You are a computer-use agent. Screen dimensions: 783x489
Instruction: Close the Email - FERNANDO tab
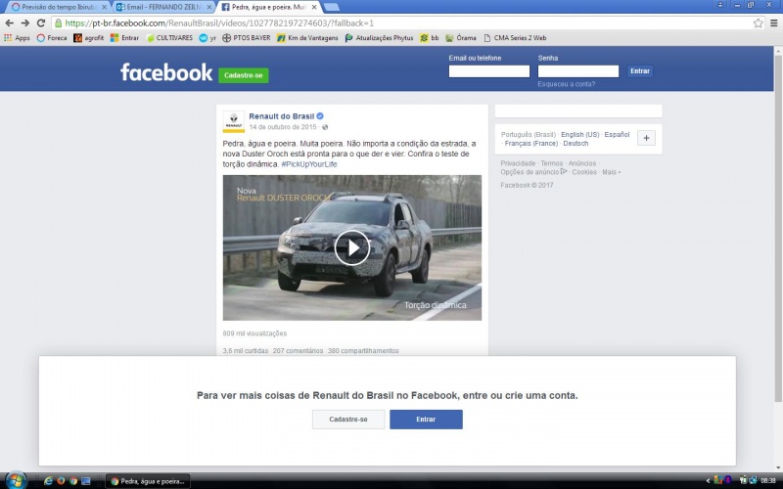(209, 7)
